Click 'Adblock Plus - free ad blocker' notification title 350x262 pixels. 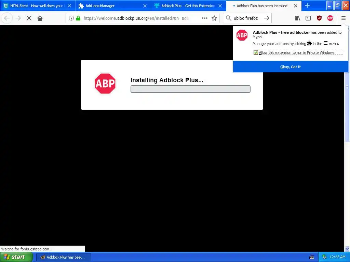281,32
